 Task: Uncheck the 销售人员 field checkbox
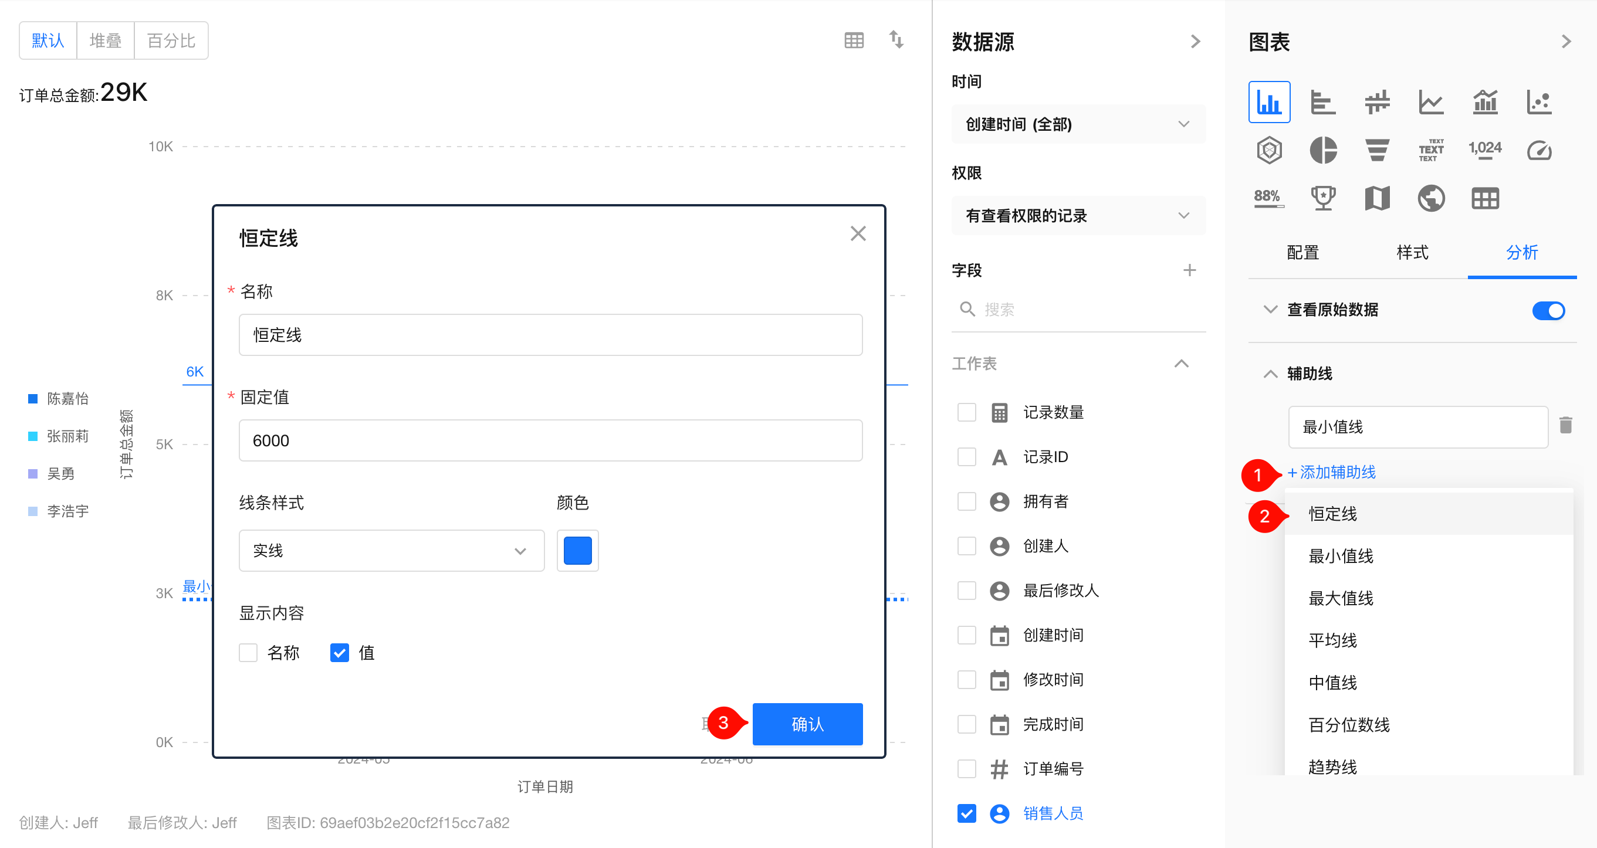966,813
